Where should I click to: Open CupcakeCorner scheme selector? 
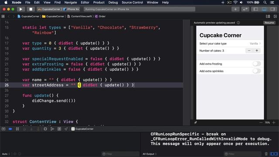(49, 9)
